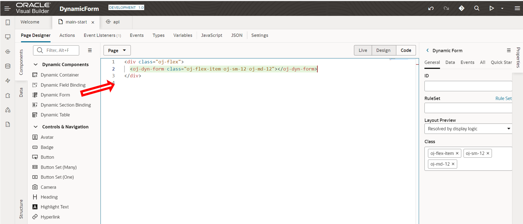
Task: Open components panel hamburger menu
Action: coord(90,50)
